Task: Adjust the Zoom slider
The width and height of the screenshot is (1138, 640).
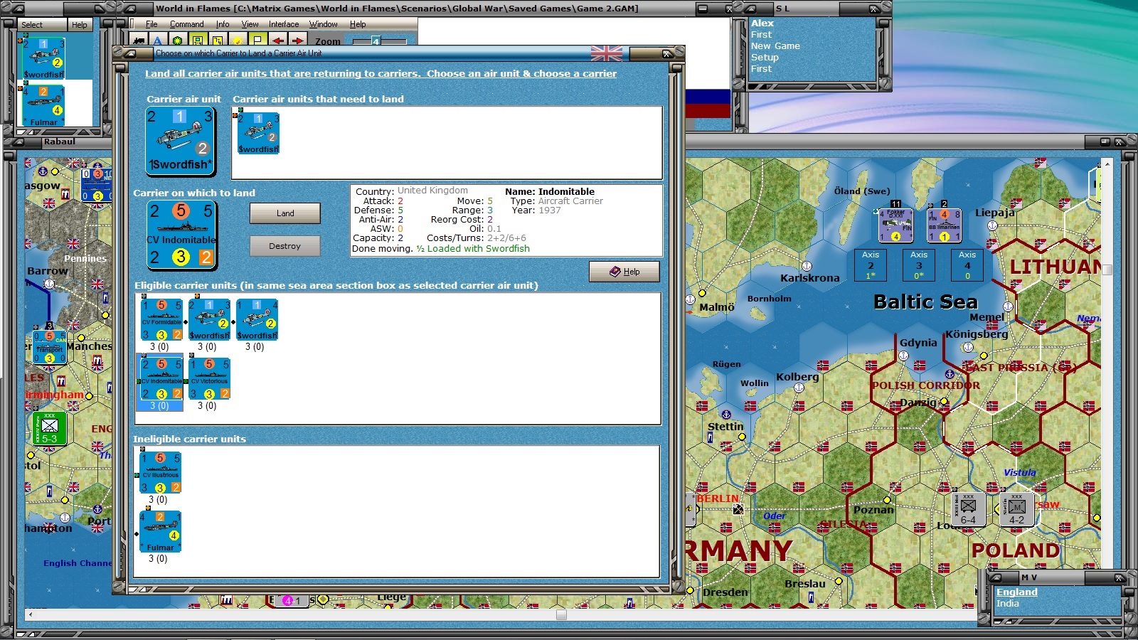Action: [x=376, y=41]
